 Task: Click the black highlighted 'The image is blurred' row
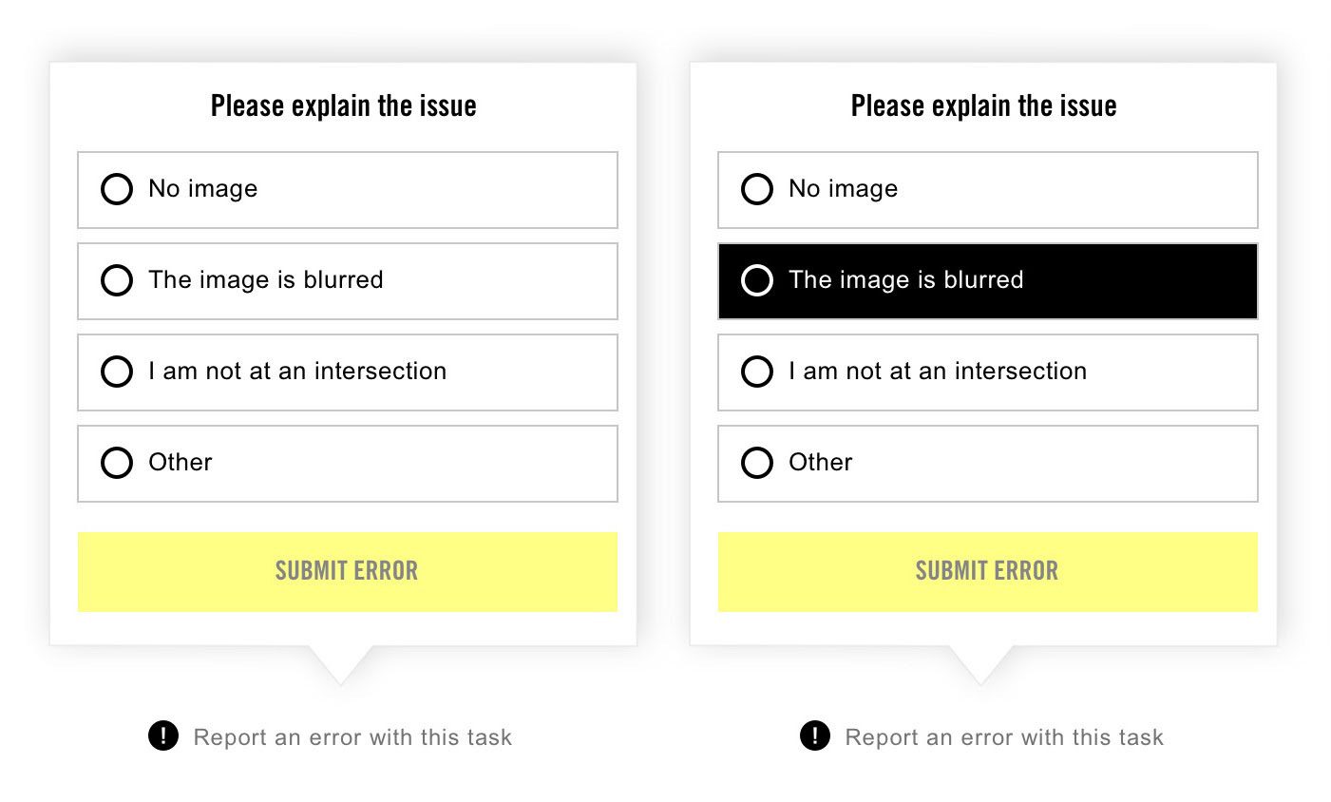[x=988, y=281]
